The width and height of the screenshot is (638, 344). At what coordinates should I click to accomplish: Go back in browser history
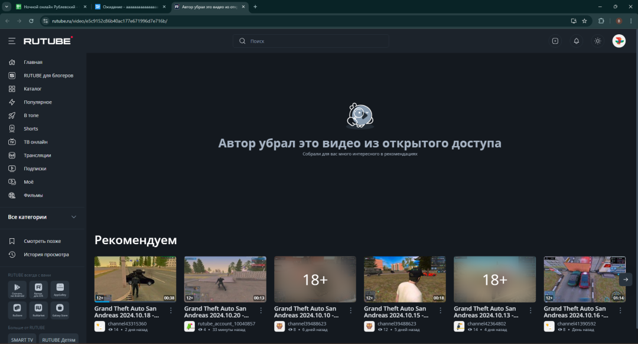pyautogui.click(x=7, y=21)
